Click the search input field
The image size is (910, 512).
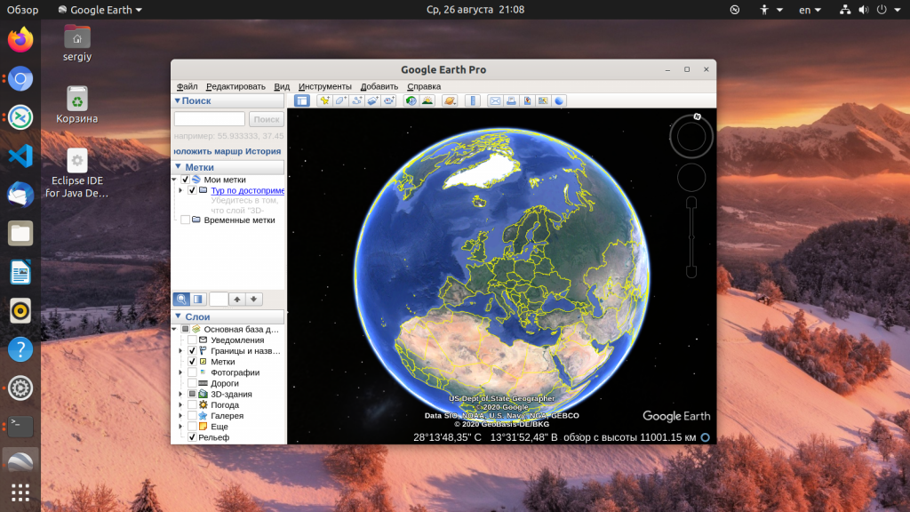tap(210, 119)
